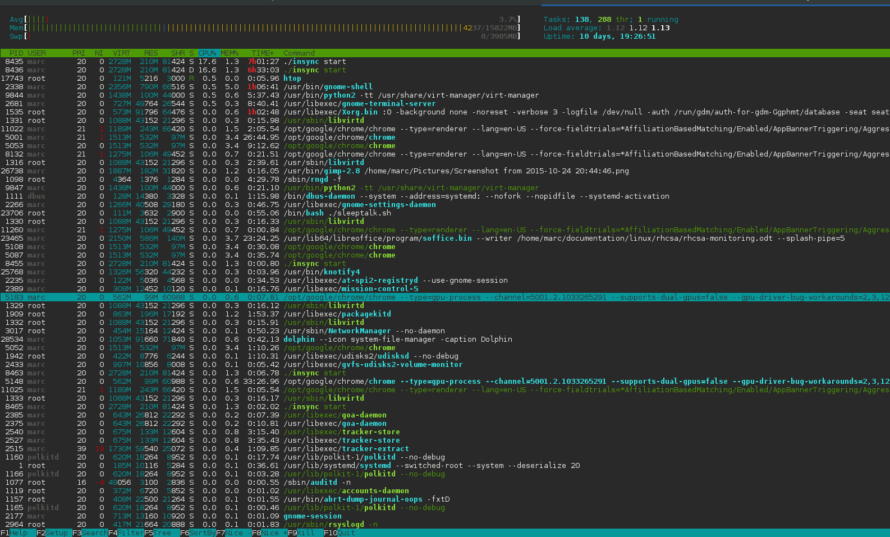This screenshot has height=537, width=890.
Task: Select the htop process row
Action: [x=445, y=79]
